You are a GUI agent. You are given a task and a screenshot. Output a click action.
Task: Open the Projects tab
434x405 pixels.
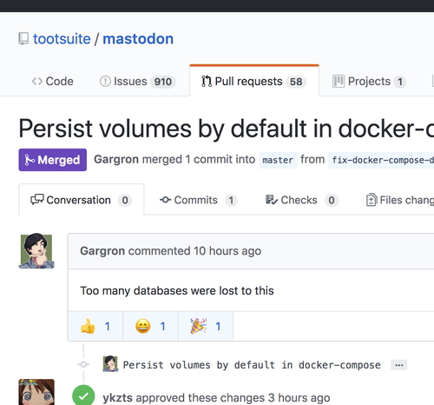click(x=369, y=82)
